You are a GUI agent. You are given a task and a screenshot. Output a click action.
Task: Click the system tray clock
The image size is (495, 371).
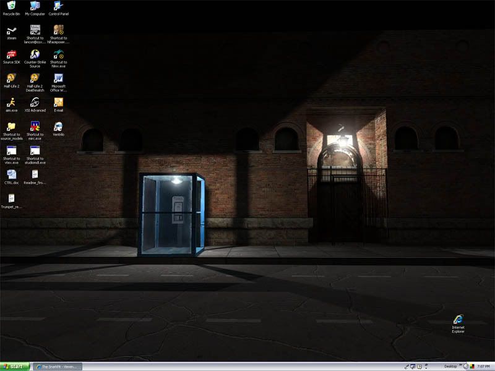click(x=484, y=367)
